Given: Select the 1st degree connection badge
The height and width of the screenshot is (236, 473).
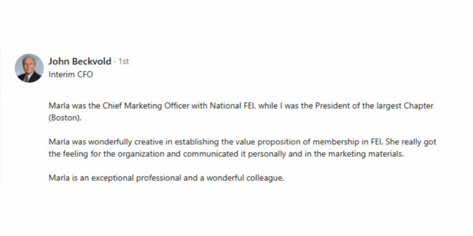Looking at the screenshot, I should 123,61.
